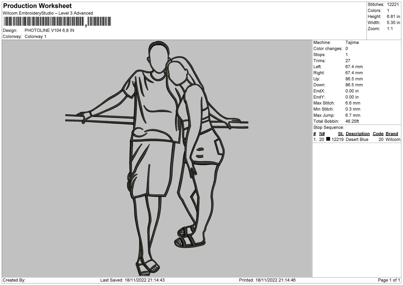Click the Down value 86.5 mm
Image resolution: width=403 pixels, height=285 pixels.
[x=354, y=85]
